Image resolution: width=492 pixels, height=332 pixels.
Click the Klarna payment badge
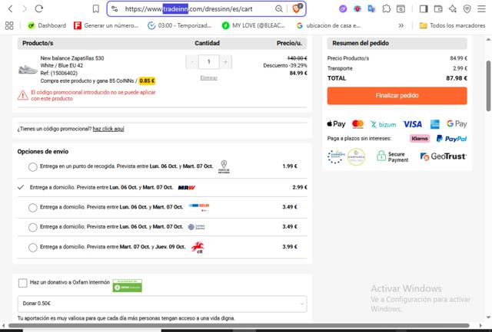tap(420, 138)
